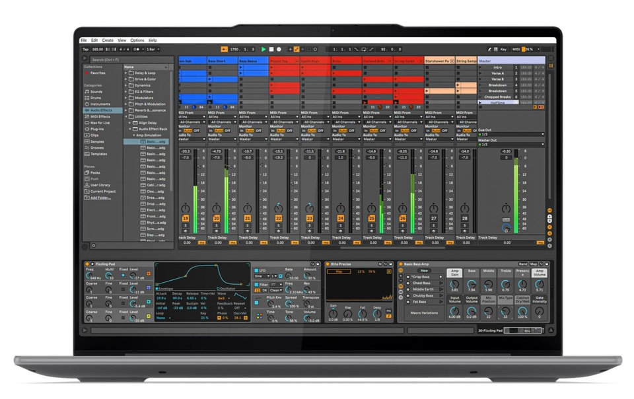Screen dimensions: 634x399
Task: Open the Options menu
Action: 137,40
